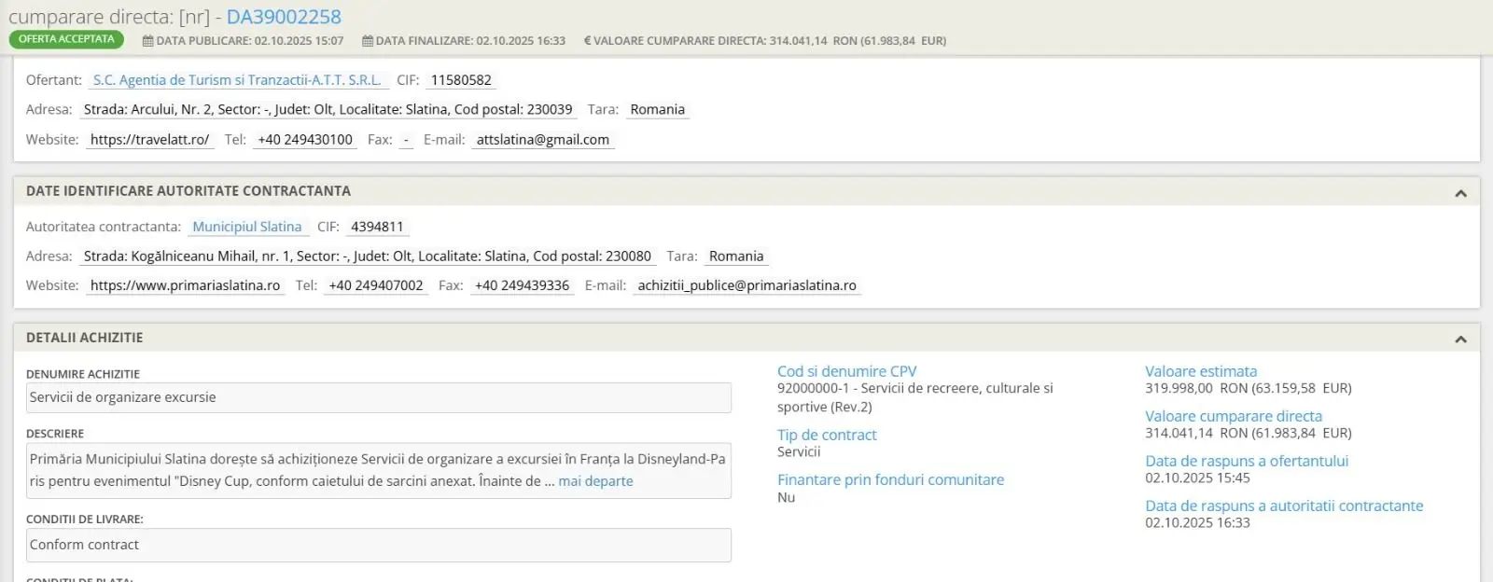Click the bidder CIF number 11580582
The width and height of the screenshot is (1493, 582).
[x=461, y=80]
